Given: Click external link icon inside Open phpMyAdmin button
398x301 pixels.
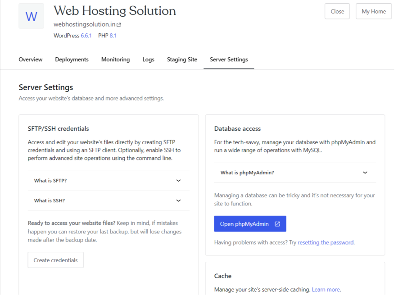Looking at the screenshot, I should click(277, 223).
